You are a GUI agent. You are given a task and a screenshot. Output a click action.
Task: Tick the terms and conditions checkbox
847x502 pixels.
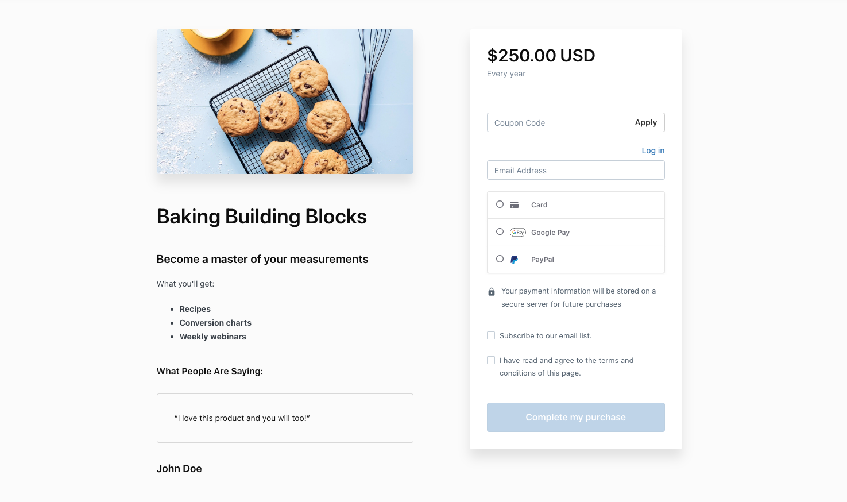tap(491, 360)
